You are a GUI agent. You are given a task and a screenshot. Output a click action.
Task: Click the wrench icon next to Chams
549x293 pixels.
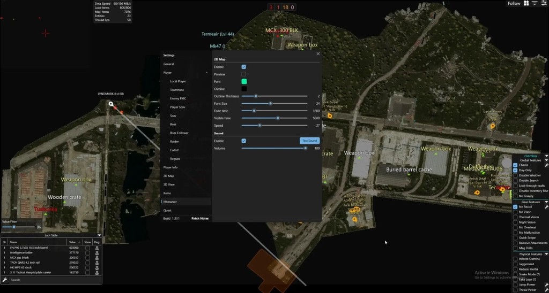point(546,165)
